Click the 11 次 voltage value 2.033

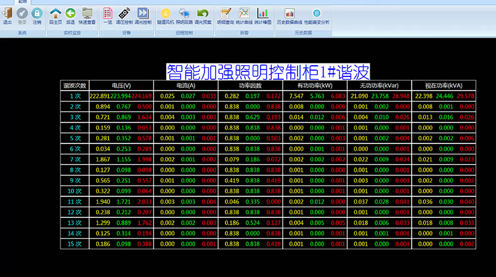[x=145, y=202]
